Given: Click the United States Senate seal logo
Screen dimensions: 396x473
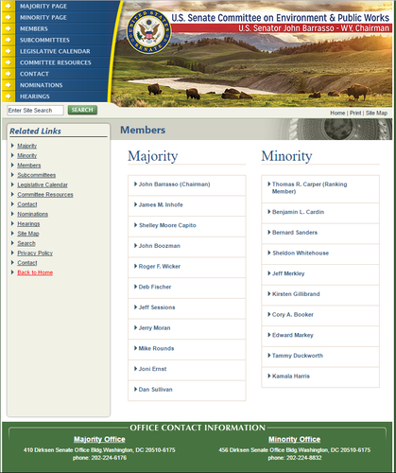Looking at the screenshot, I should click(149, 31).
